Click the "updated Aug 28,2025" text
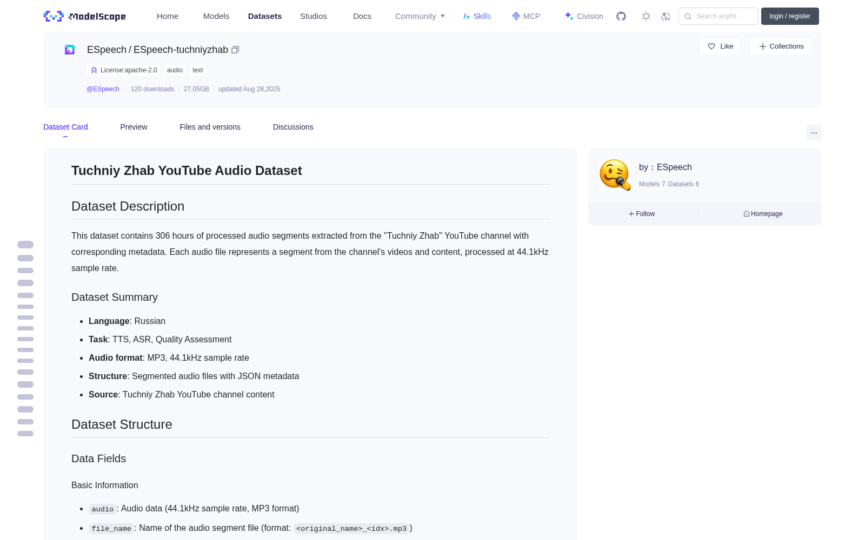Viewport: 865px width, 540px height. coord(249,89)
